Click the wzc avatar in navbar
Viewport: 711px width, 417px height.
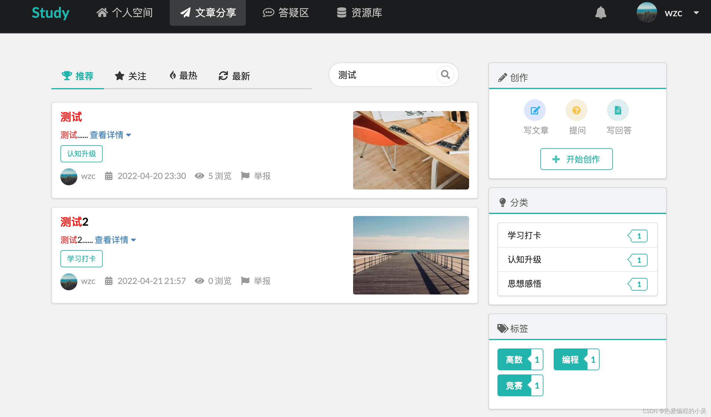(647, 13)
